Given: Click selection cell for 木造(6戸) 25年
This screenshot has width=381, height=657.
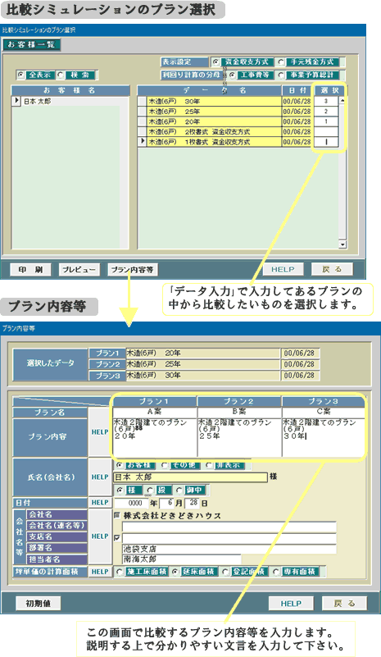Looking at the screenshot, I should (x=326, y=112).
